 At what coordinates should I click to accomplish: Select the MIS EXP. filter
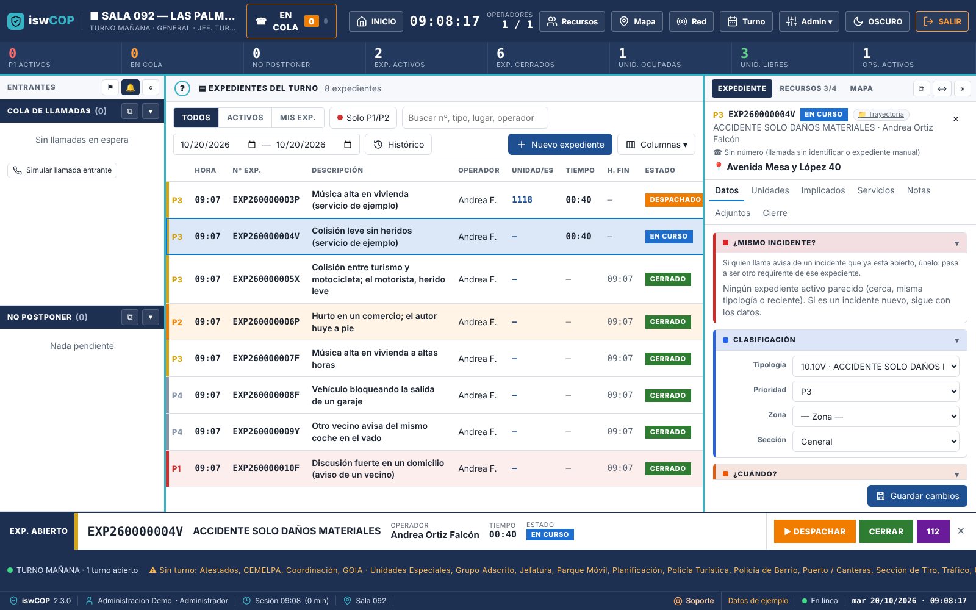pos(298,118)
